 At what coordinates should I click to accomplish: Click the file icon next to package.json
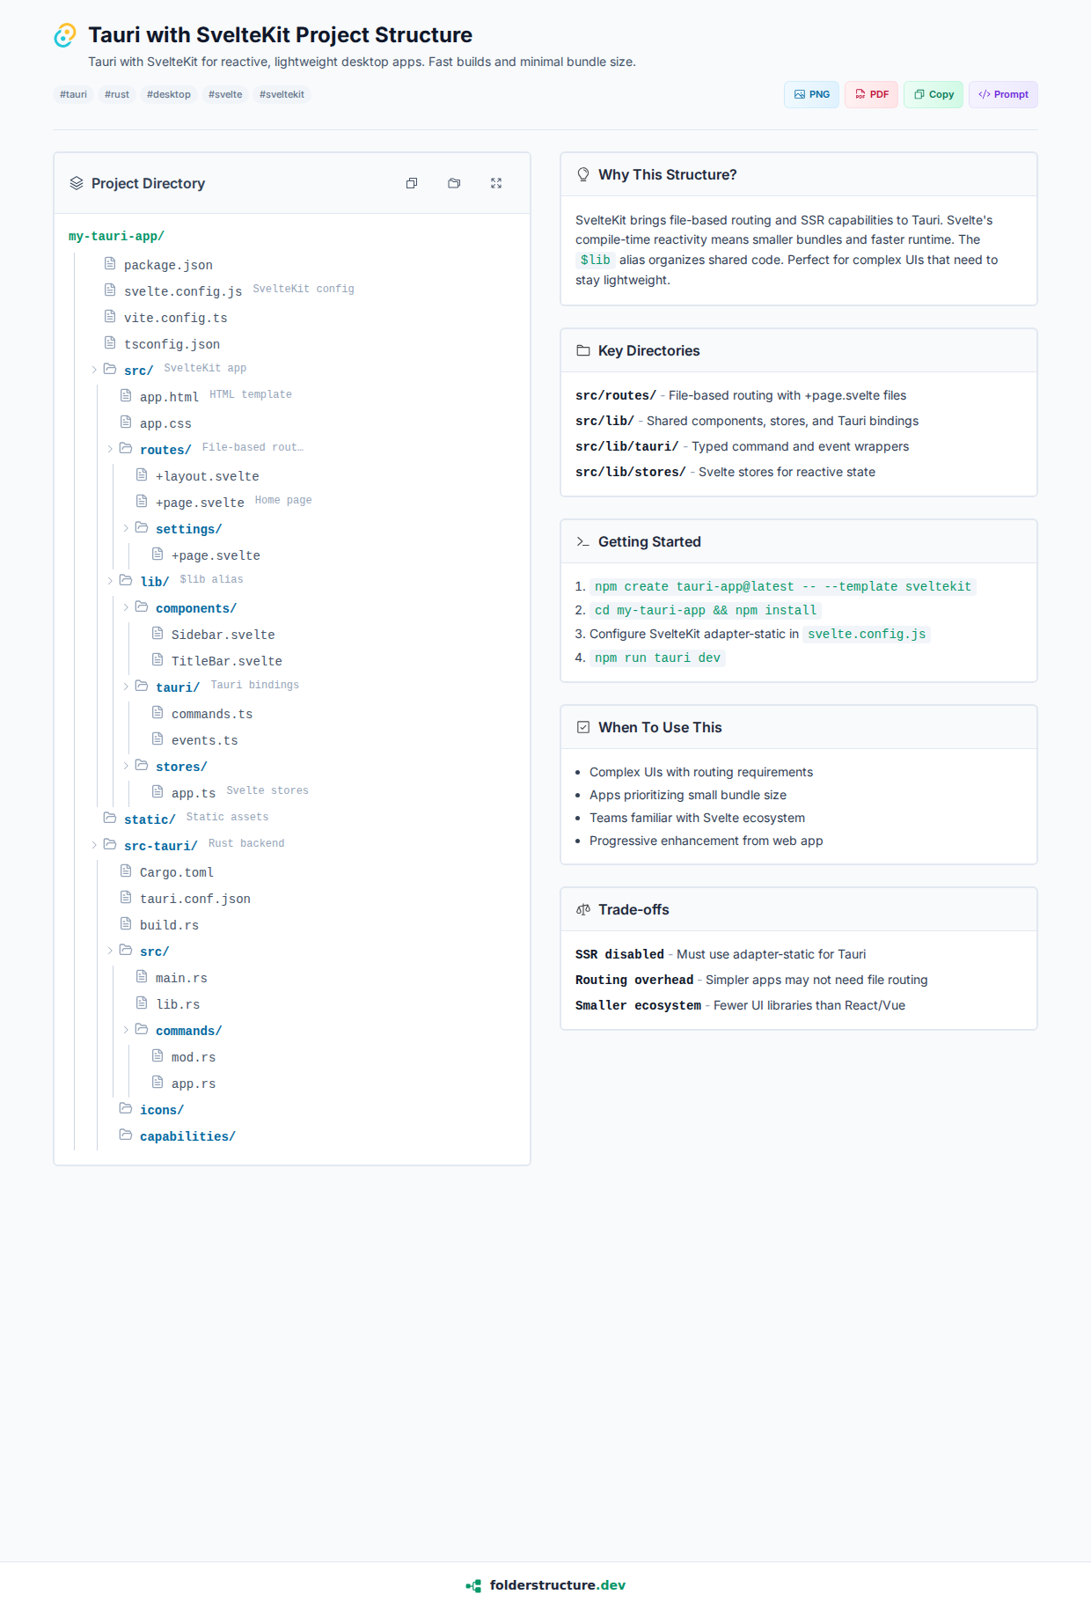click(x=110, y=264)
